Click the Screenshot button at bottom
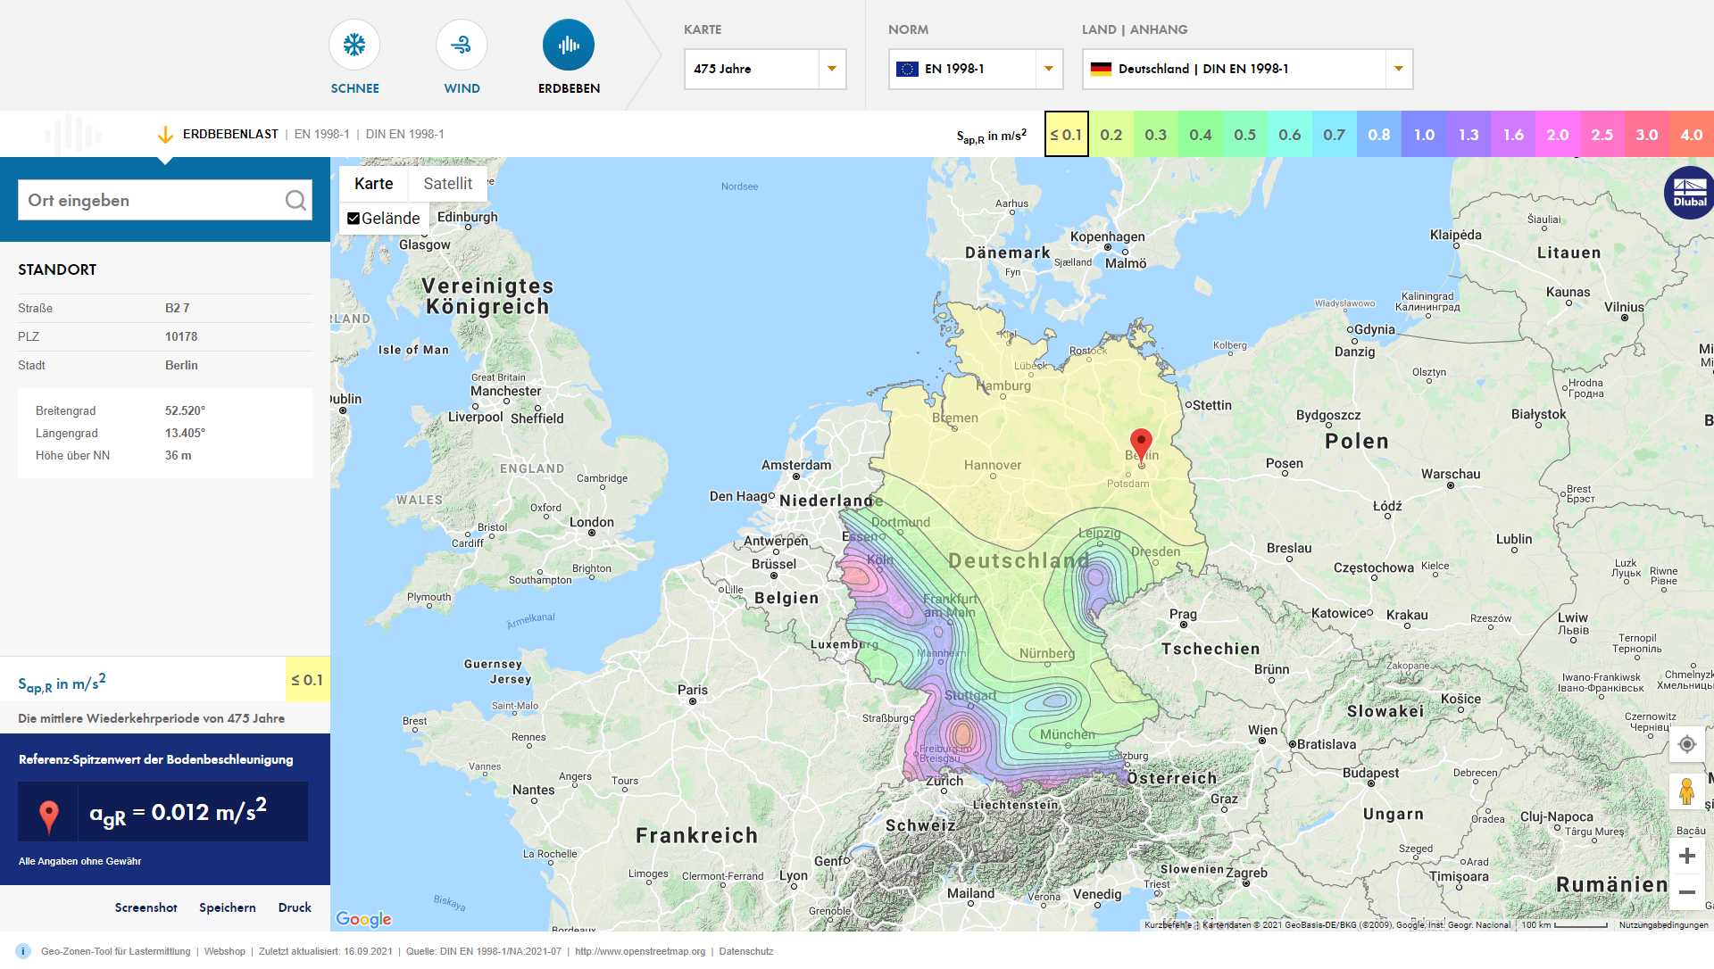The width and height of the screenshot is (1714, 969). [x=145, y=907]
